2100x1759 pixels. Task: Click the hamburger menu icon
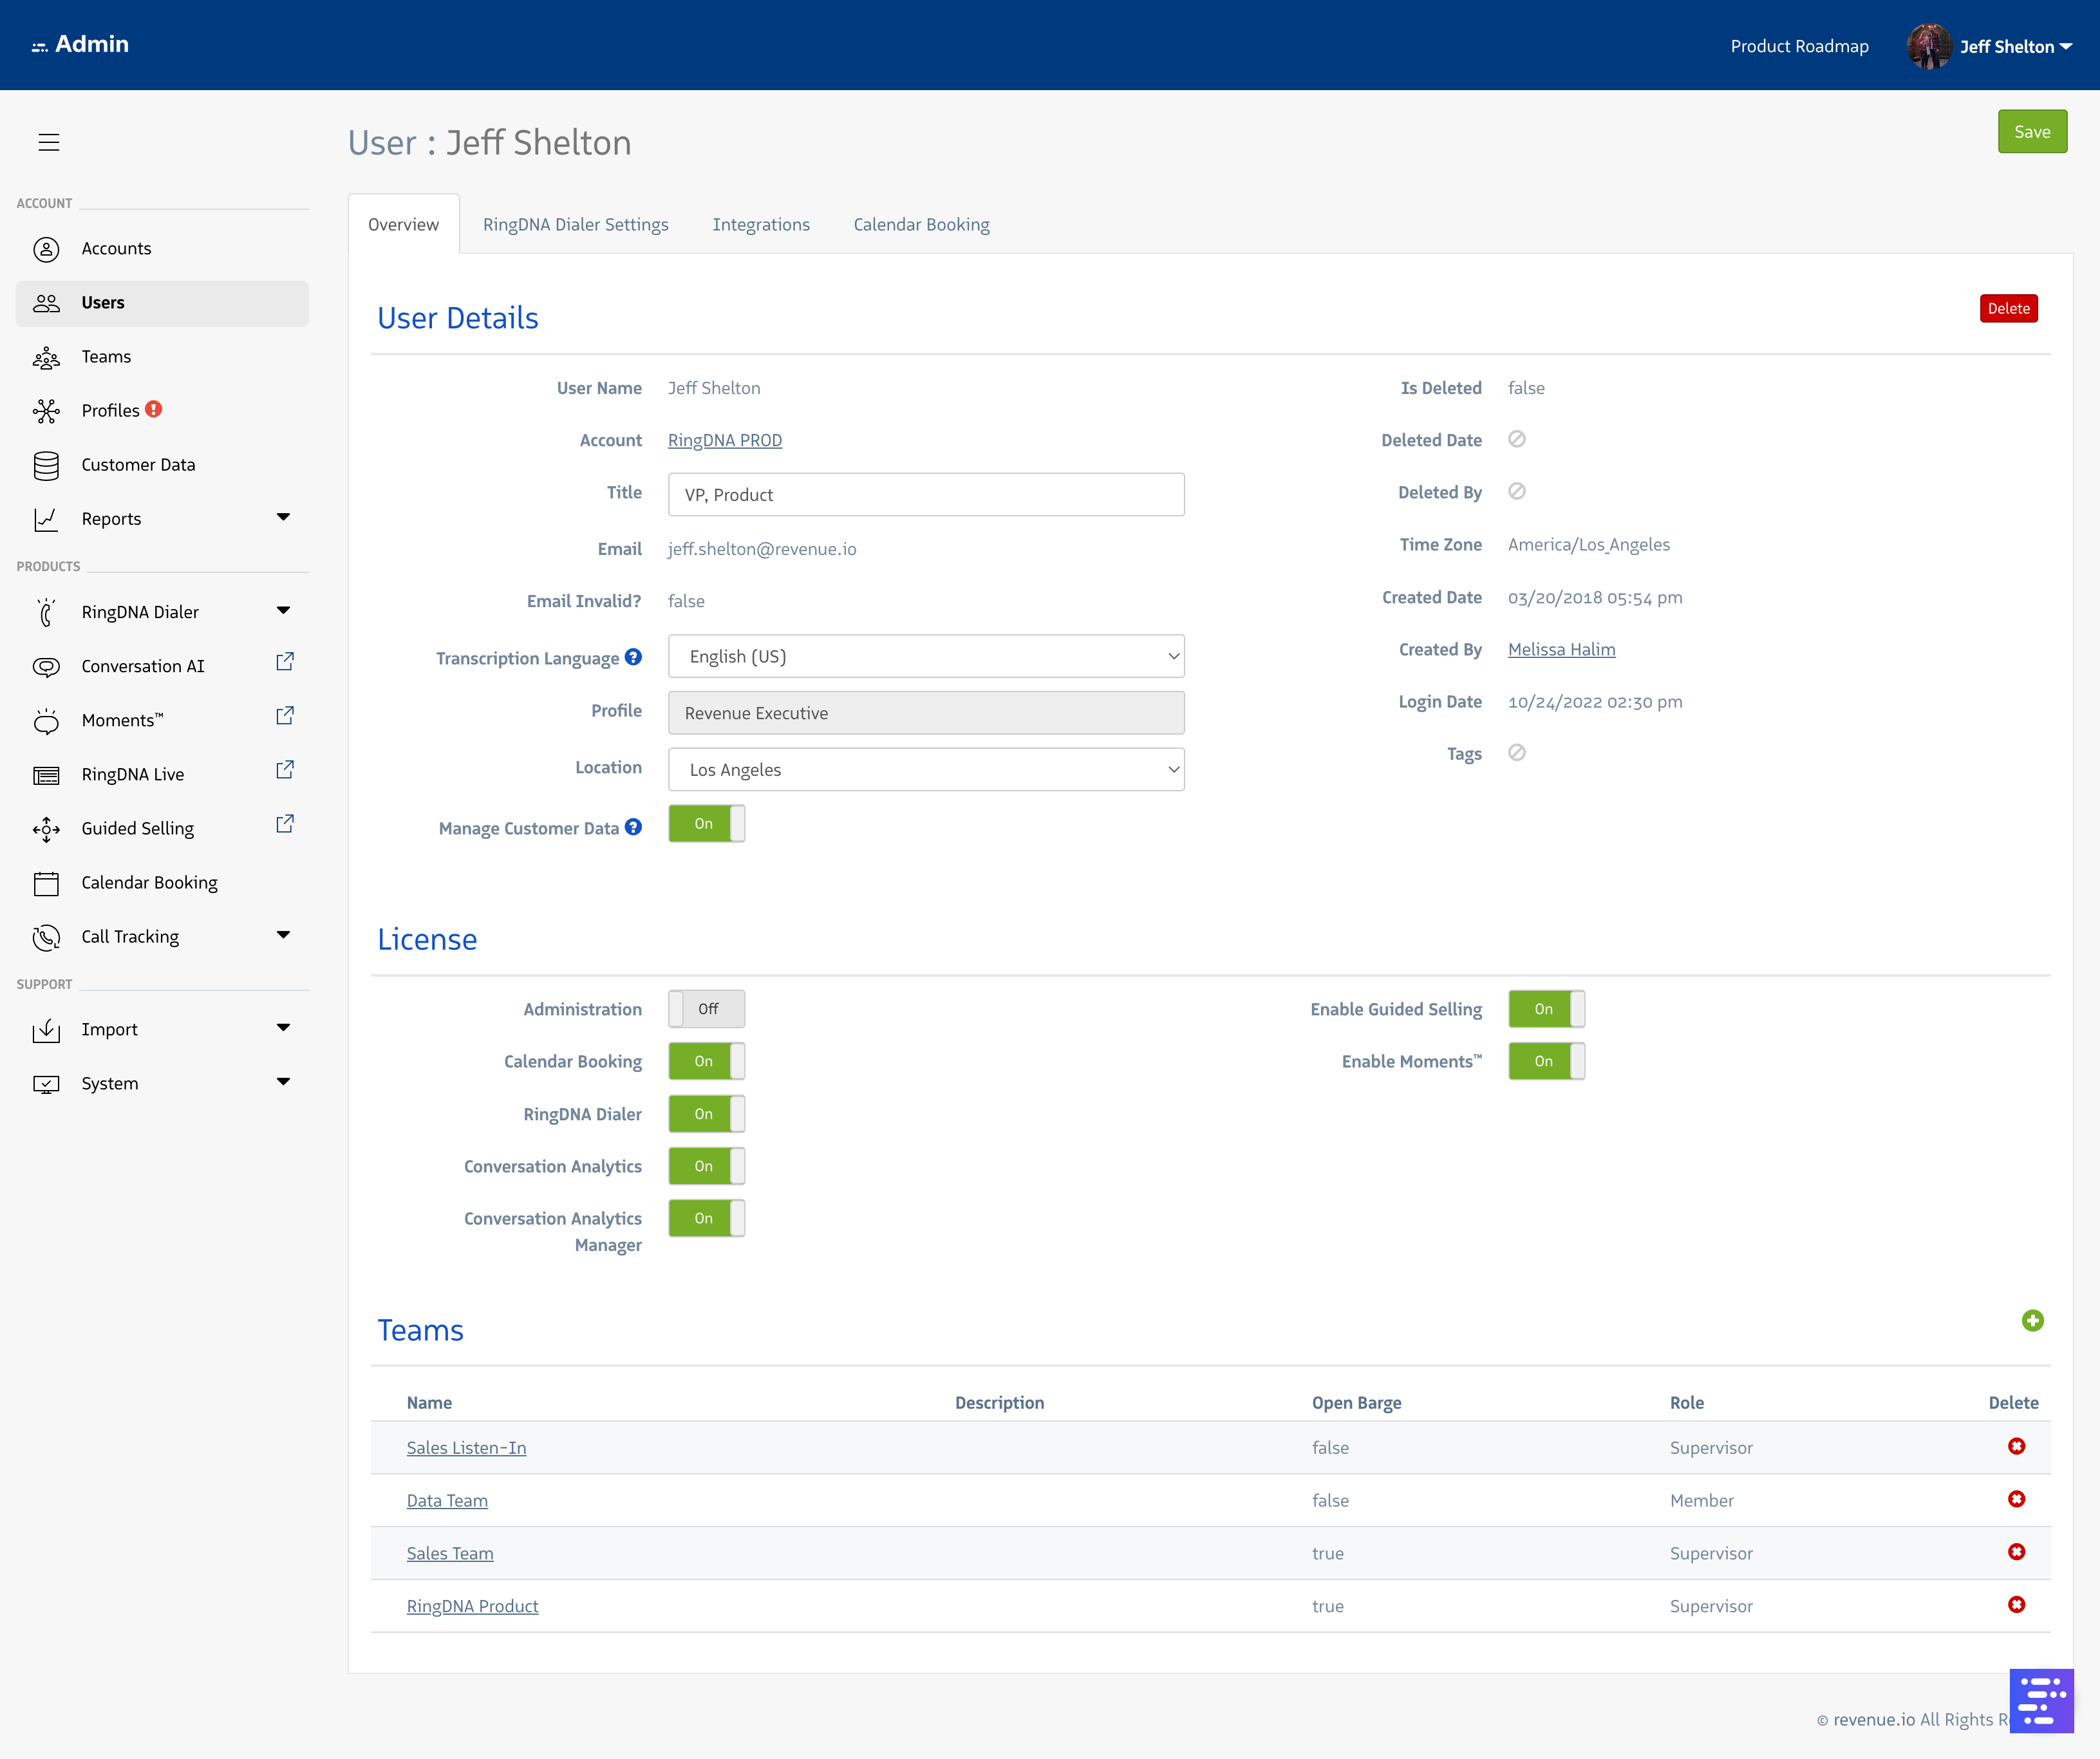click(48, 142)
